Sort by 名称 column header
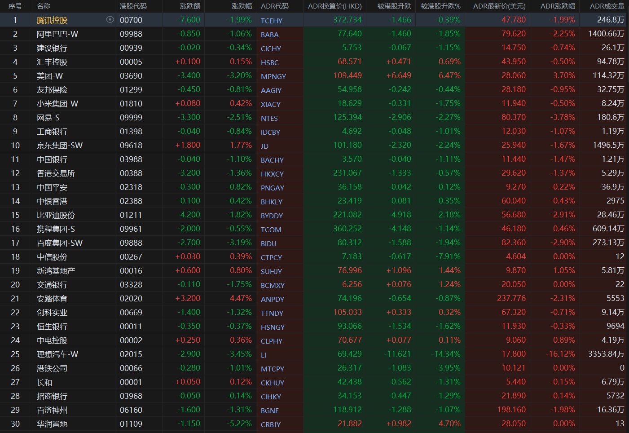The width and height of the screenshot is (629, 433). click(44, 6)
